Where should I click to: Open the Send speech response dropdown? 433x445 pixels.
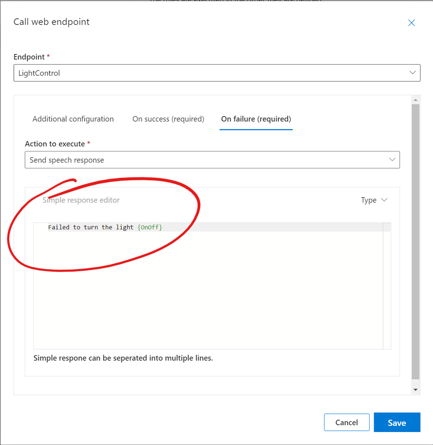[x=212, y=160]
